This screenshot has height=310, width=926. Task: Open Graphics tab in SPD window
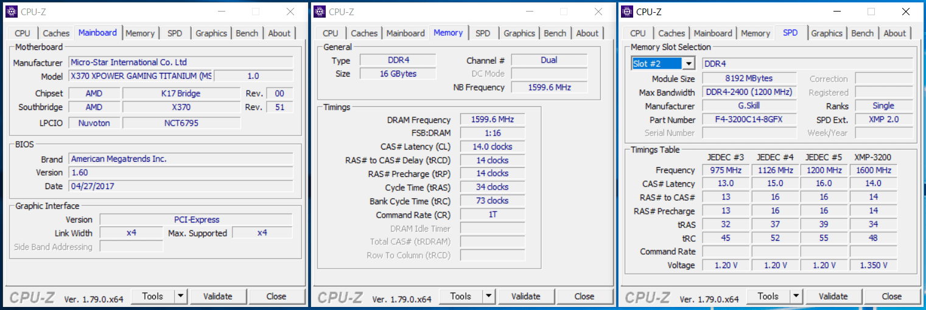pos(827,33)
